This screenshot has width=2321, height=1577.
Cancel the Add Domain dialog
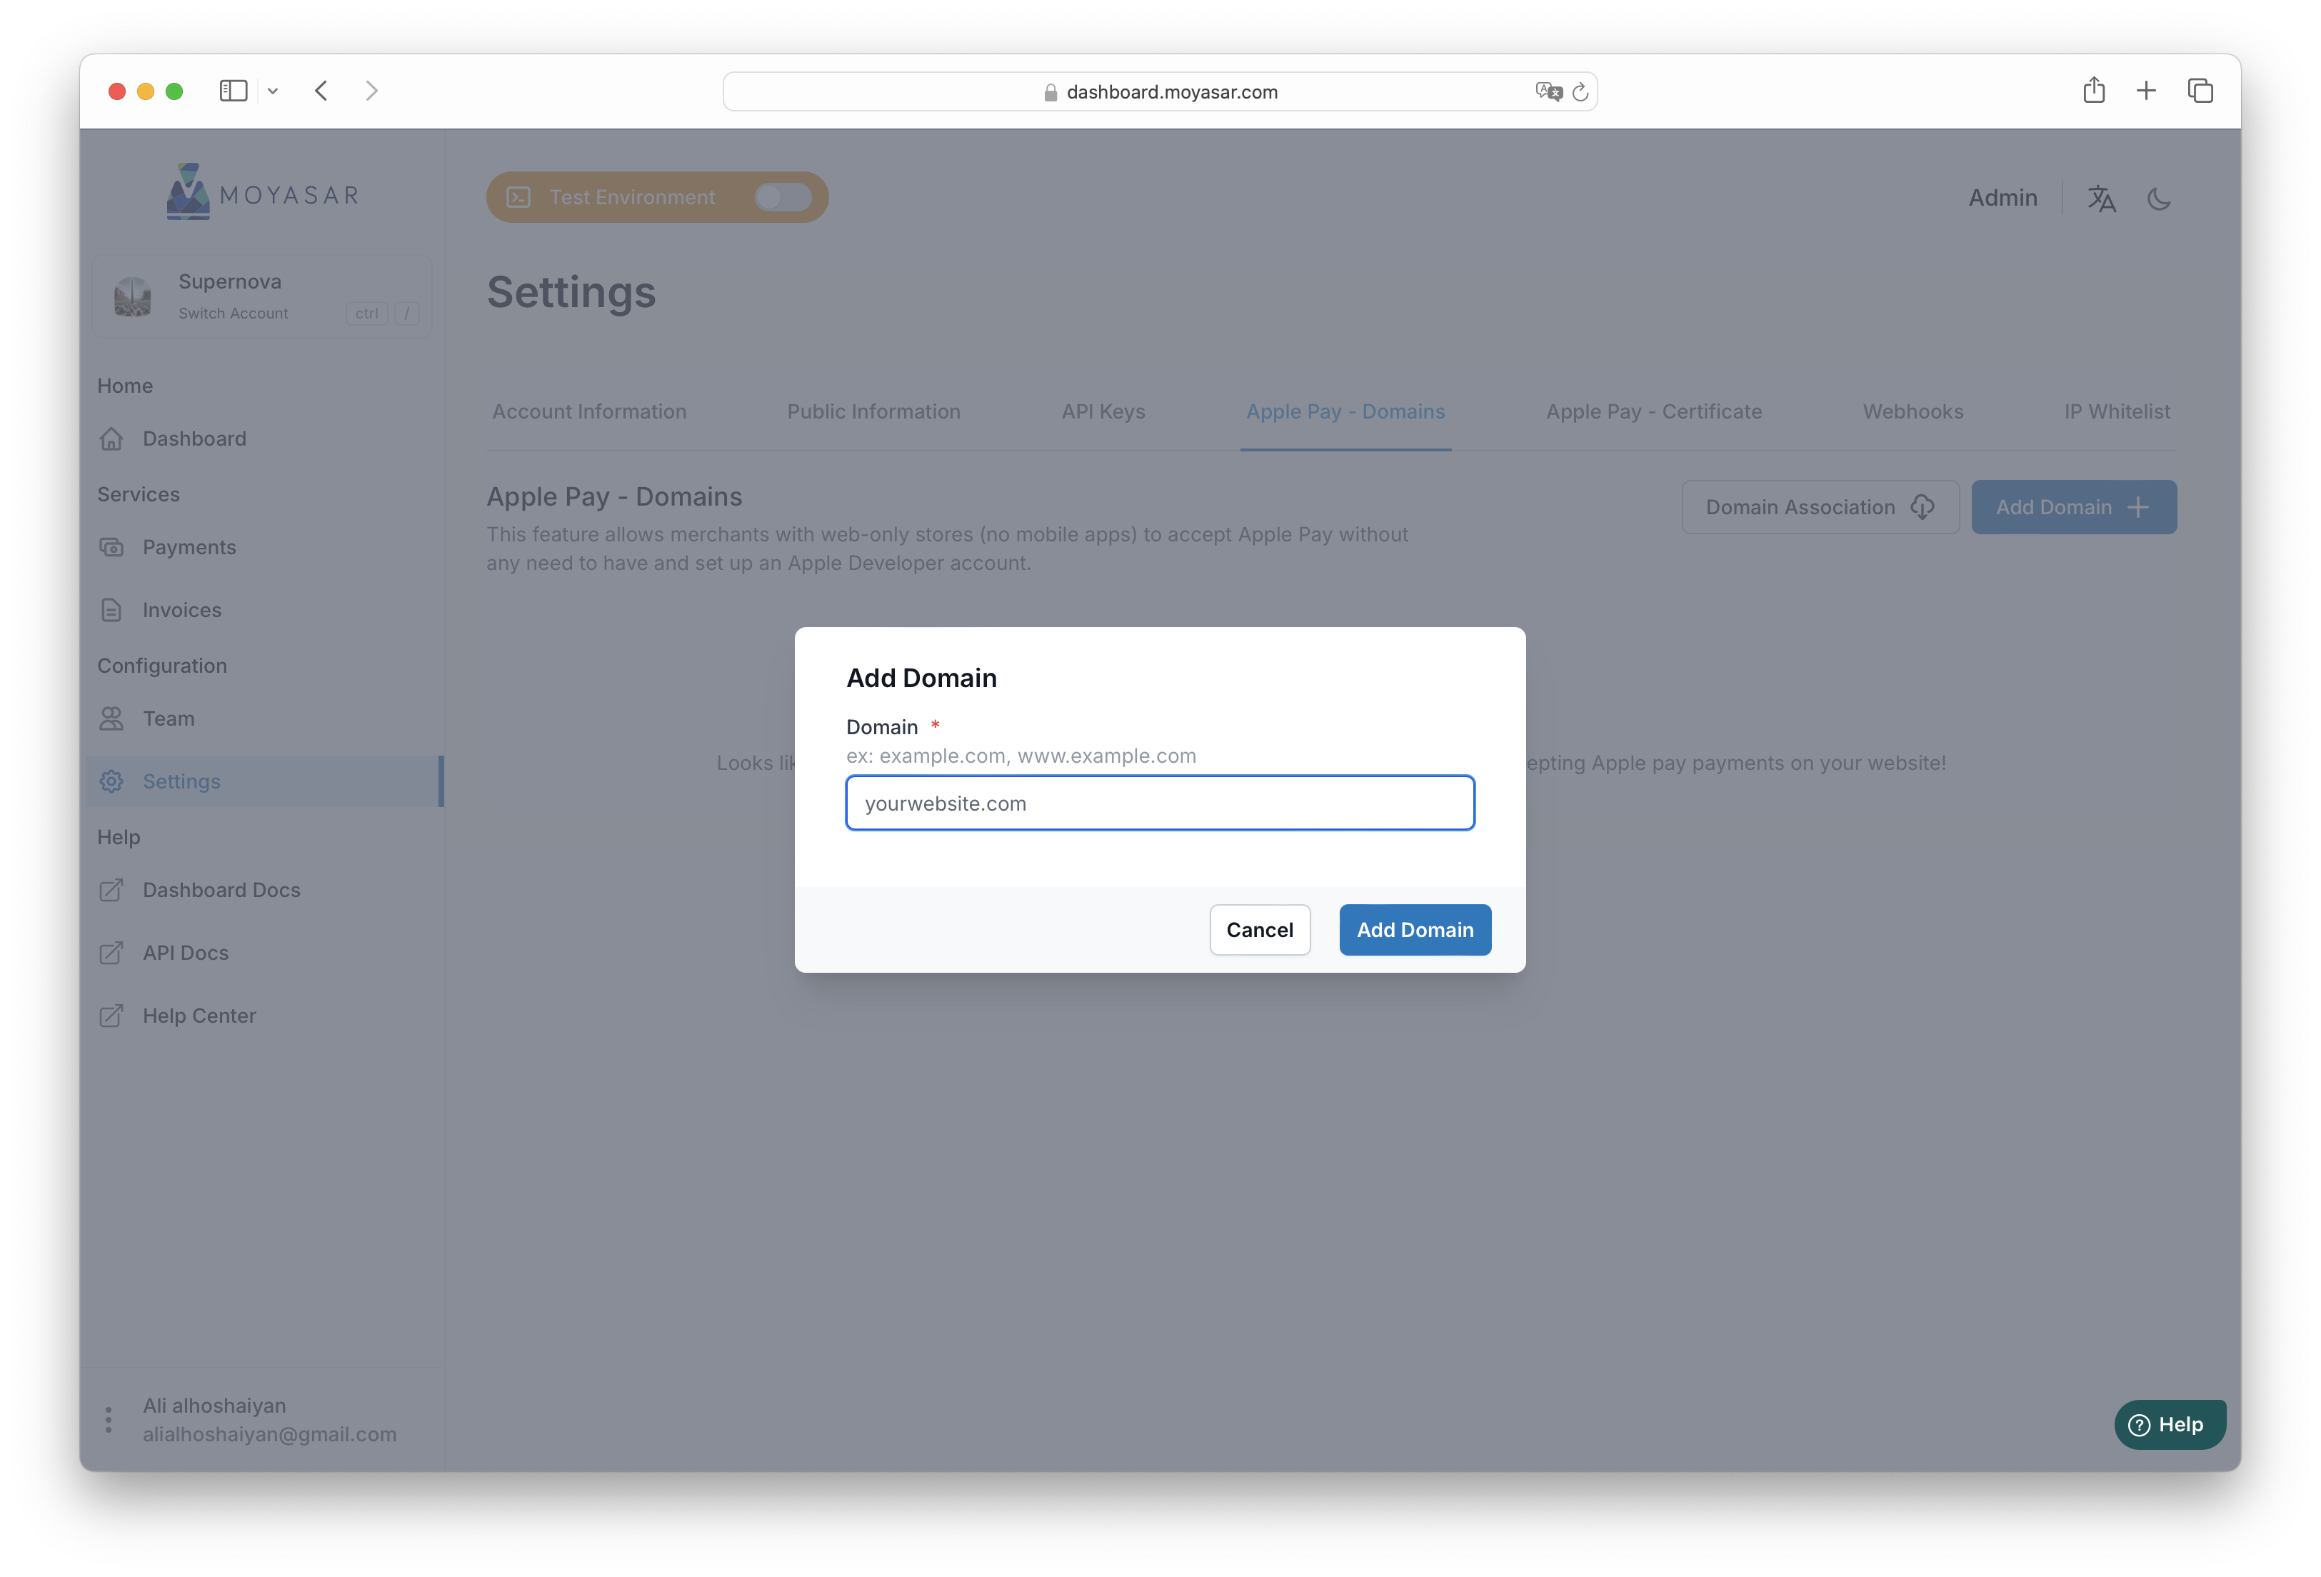[x=1259, y=928]
